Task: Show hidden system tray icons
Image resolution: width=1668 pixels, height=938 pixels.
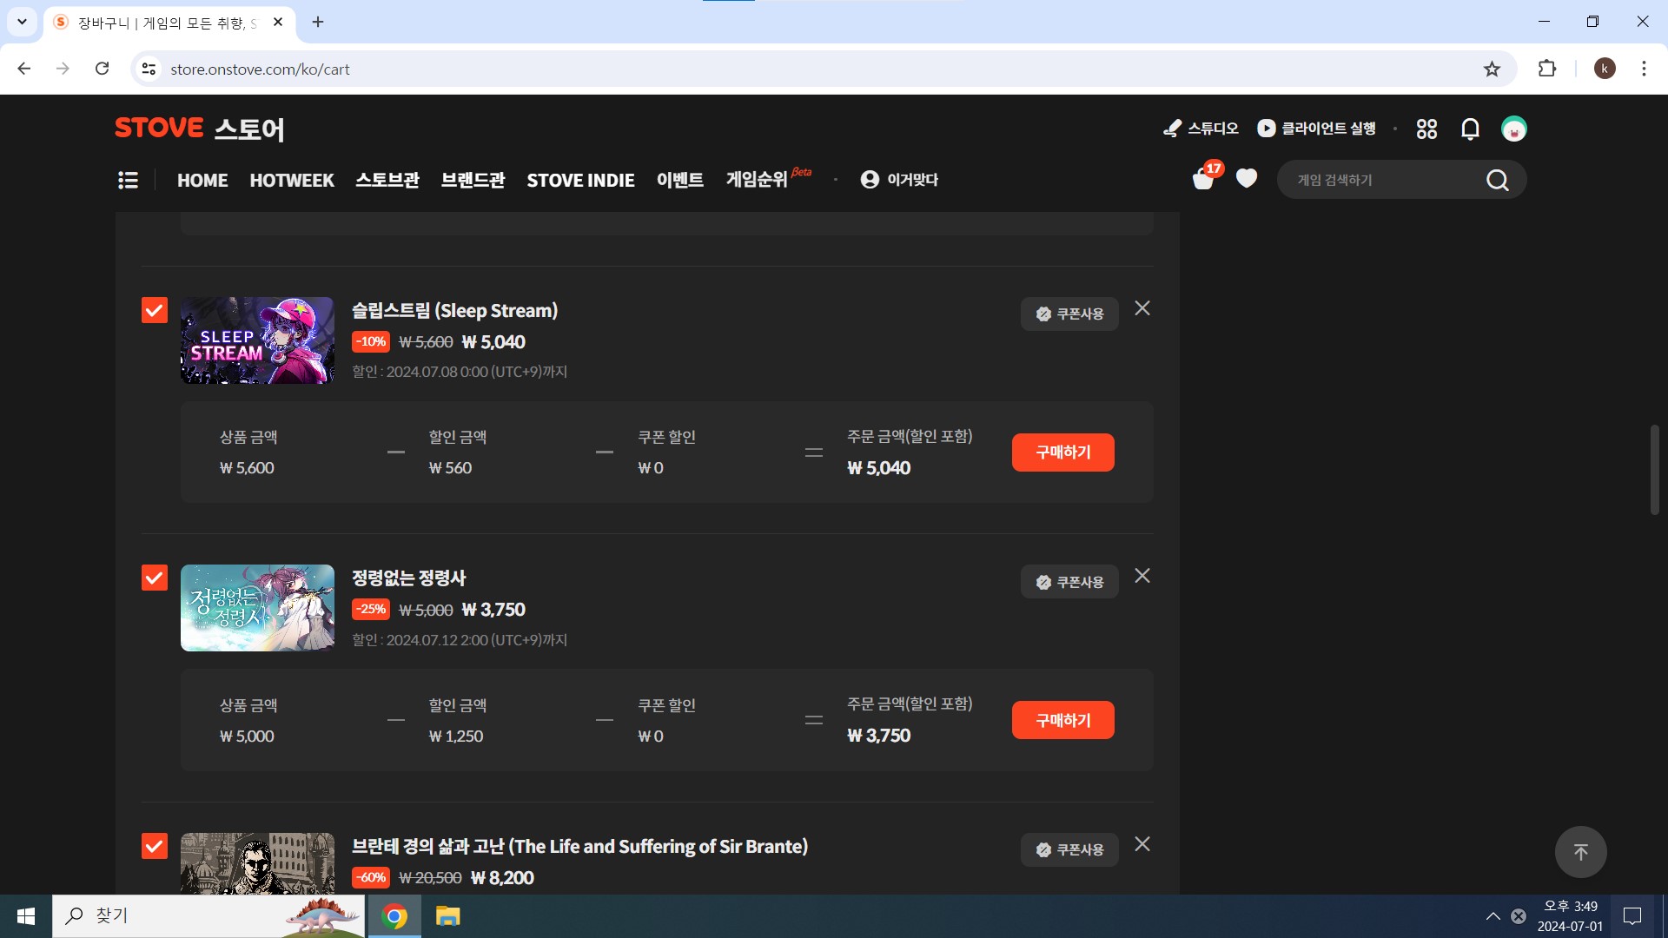Action: click(1493, 916)
